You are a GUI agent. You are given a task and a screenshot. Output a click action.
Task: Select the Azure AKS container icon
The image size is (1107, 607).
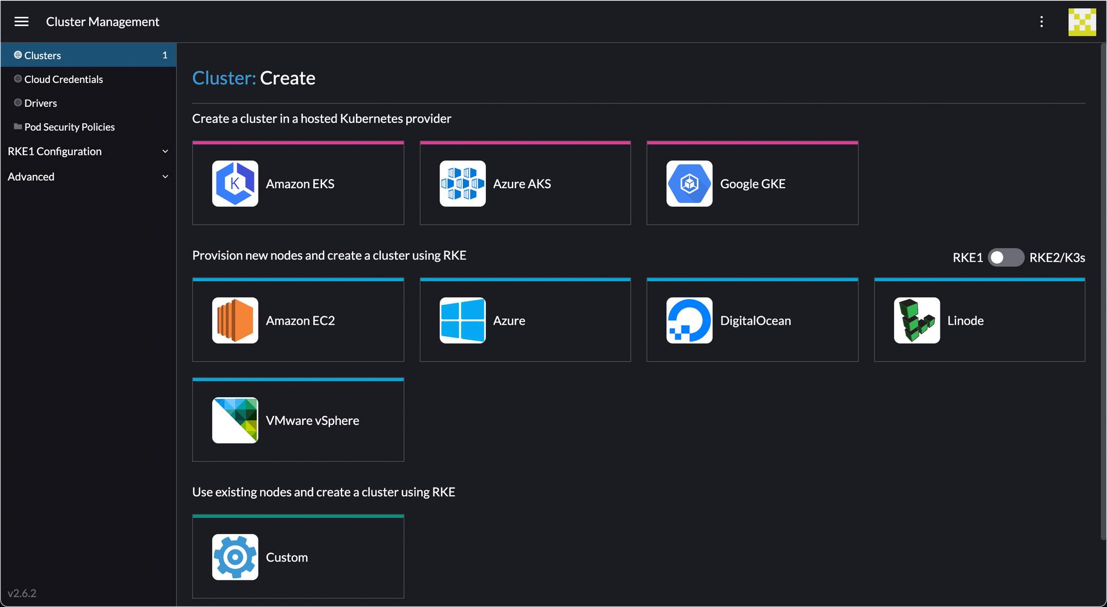(x=462, y=184)
